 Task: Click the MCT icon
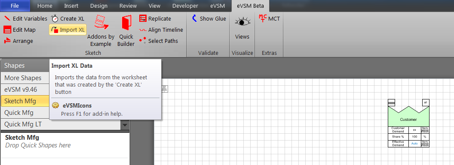pyautogui.click(x=262, y=19)
